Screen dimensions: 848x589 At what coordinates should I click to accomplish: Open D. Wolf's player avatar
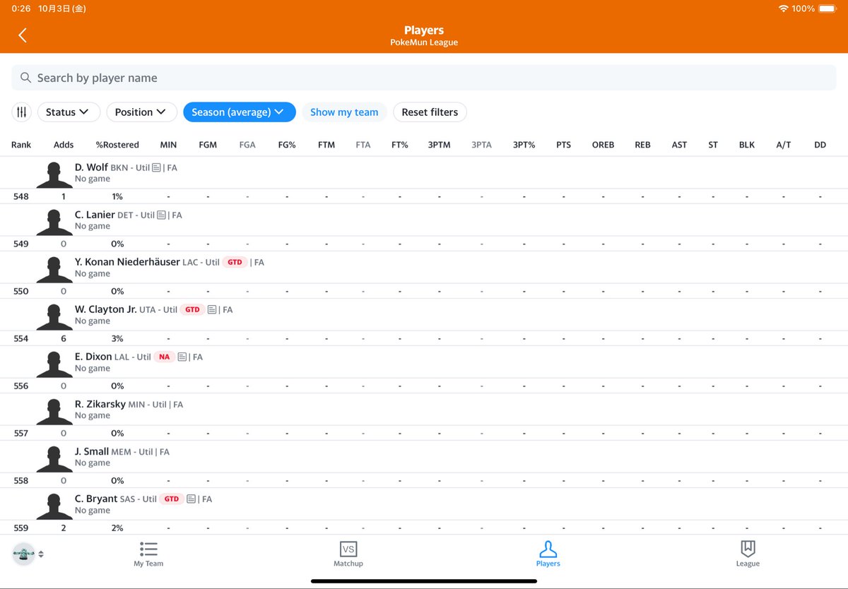[x=54, y=174]
